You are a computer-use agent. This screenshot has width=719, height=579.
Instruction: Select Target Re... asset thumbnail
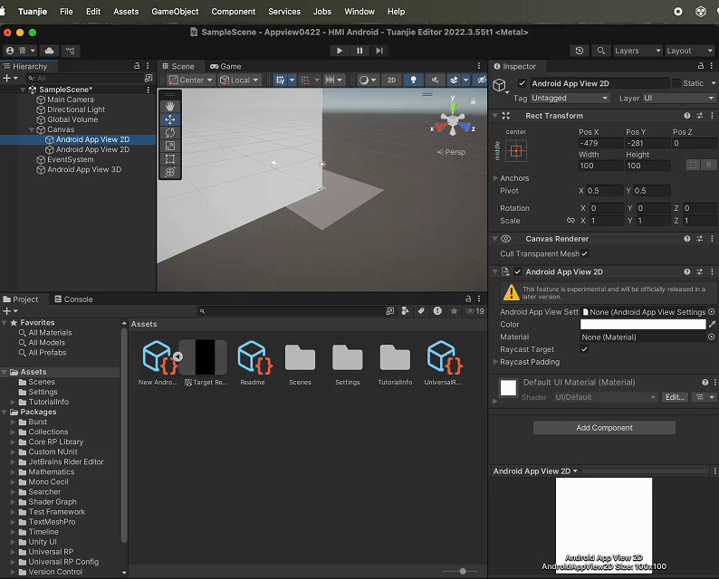coord(203,357)
